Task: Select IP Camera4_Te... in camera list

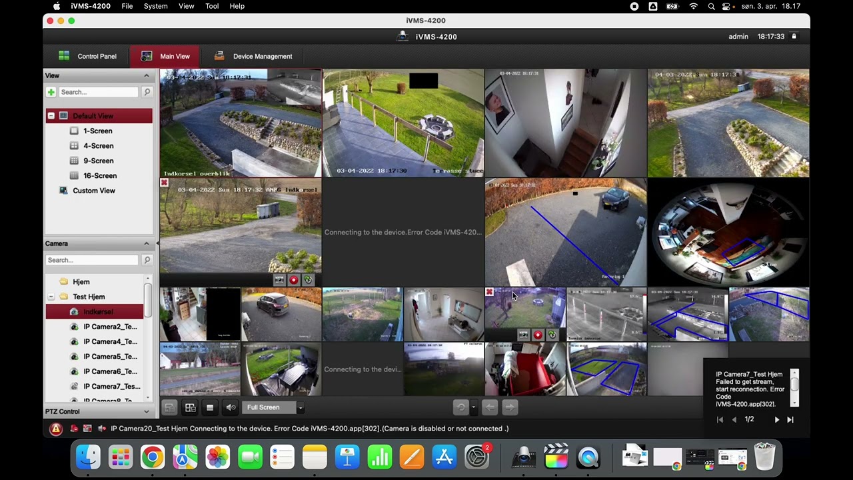Action: coord(110,342)
